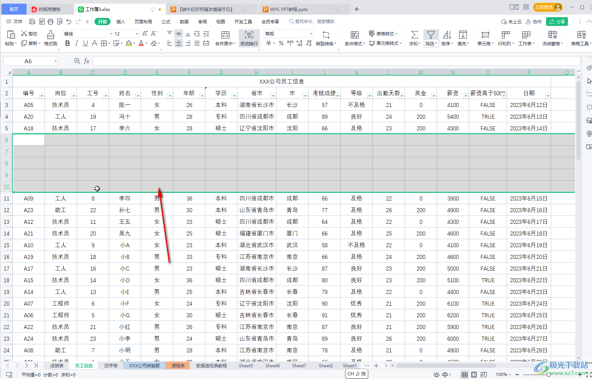Click the AutoSum (求和) icon

414,35
